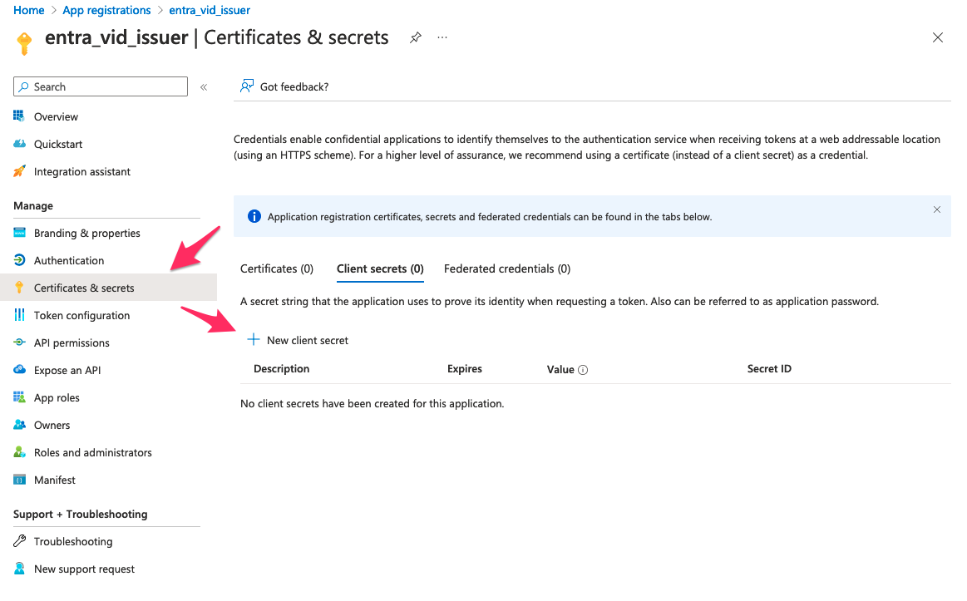Screen dimensions: 967x601
Task: Add a New client secret
Action: coord(298,340)
